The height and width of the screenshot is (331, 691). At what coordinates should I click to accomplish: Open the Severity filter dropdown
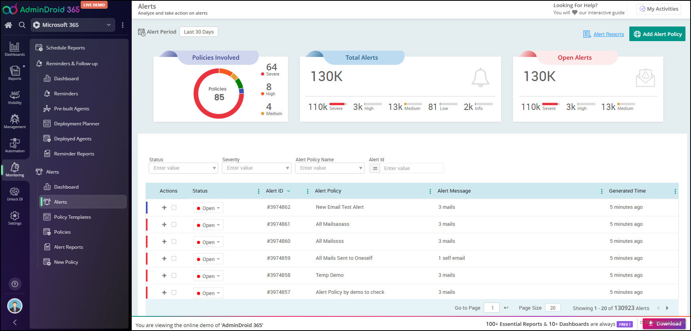[x=257, y=168]
